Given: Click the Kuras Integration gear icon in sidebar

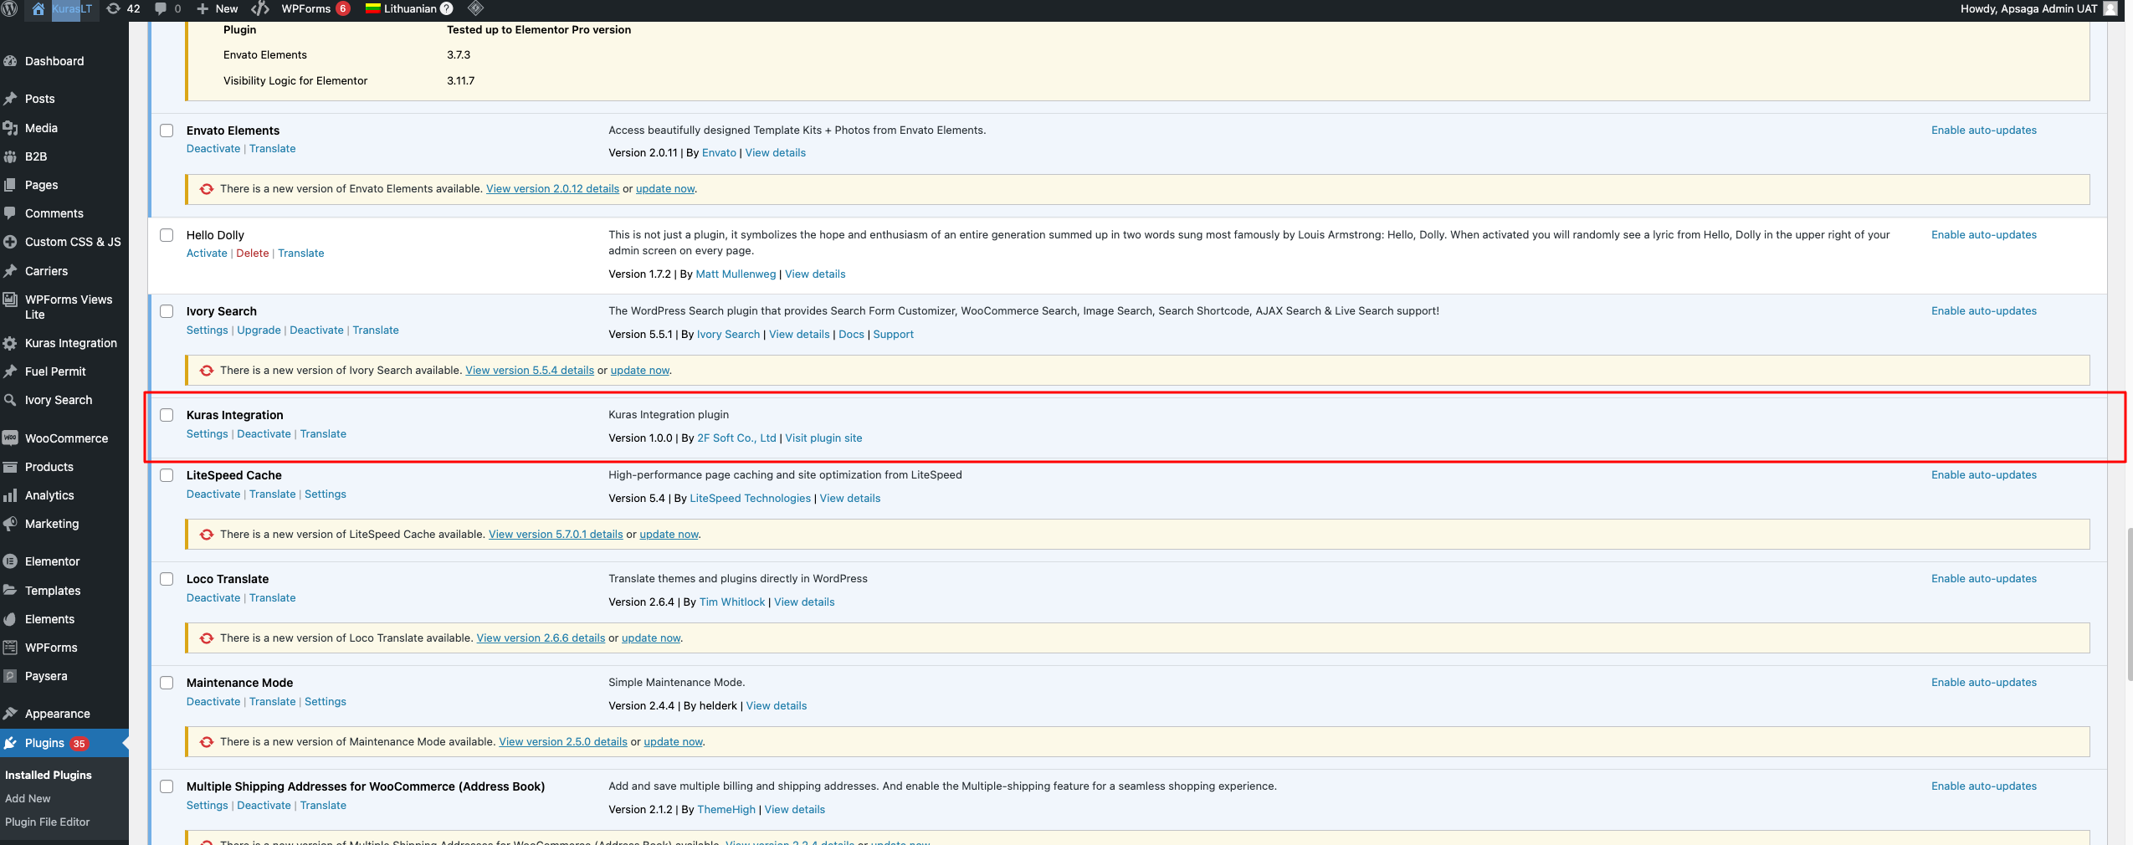Looking at the screenshot, I should (x=11, y=343).
